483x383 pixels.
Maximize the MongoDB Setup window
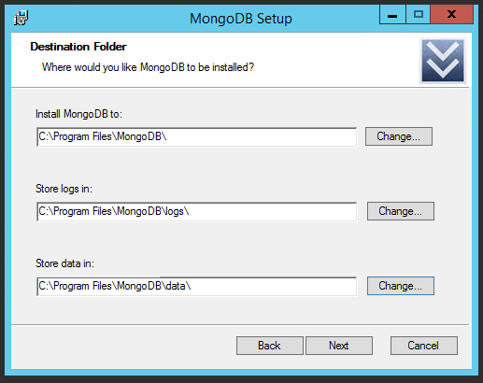(419, 15)
